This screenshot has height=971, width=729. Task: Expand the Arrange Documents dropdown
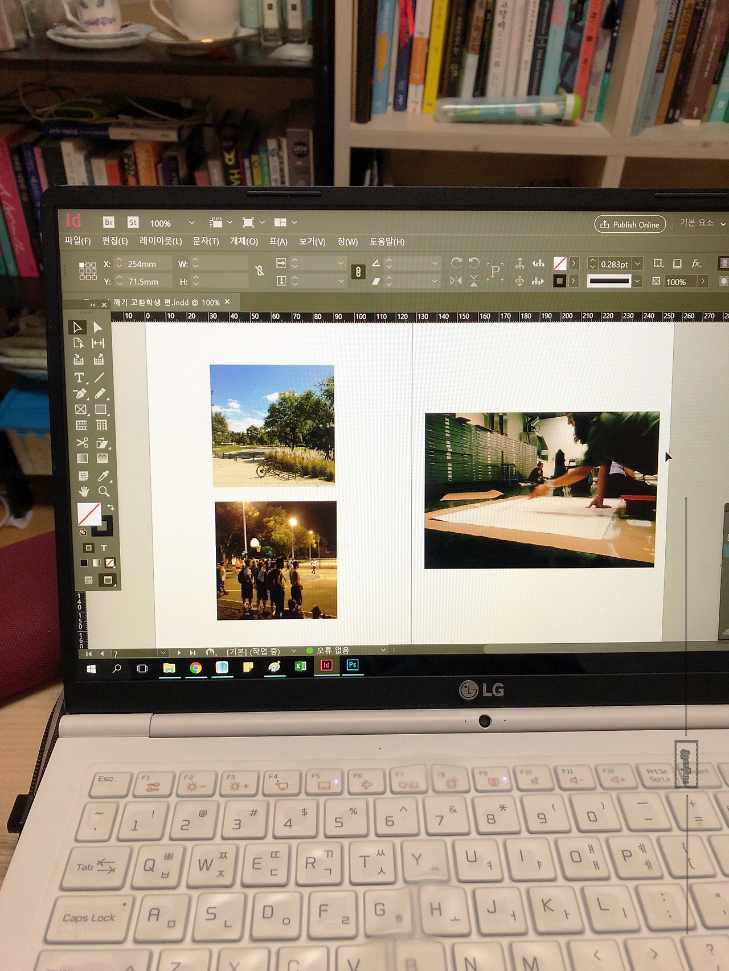[x=294, y=223]
